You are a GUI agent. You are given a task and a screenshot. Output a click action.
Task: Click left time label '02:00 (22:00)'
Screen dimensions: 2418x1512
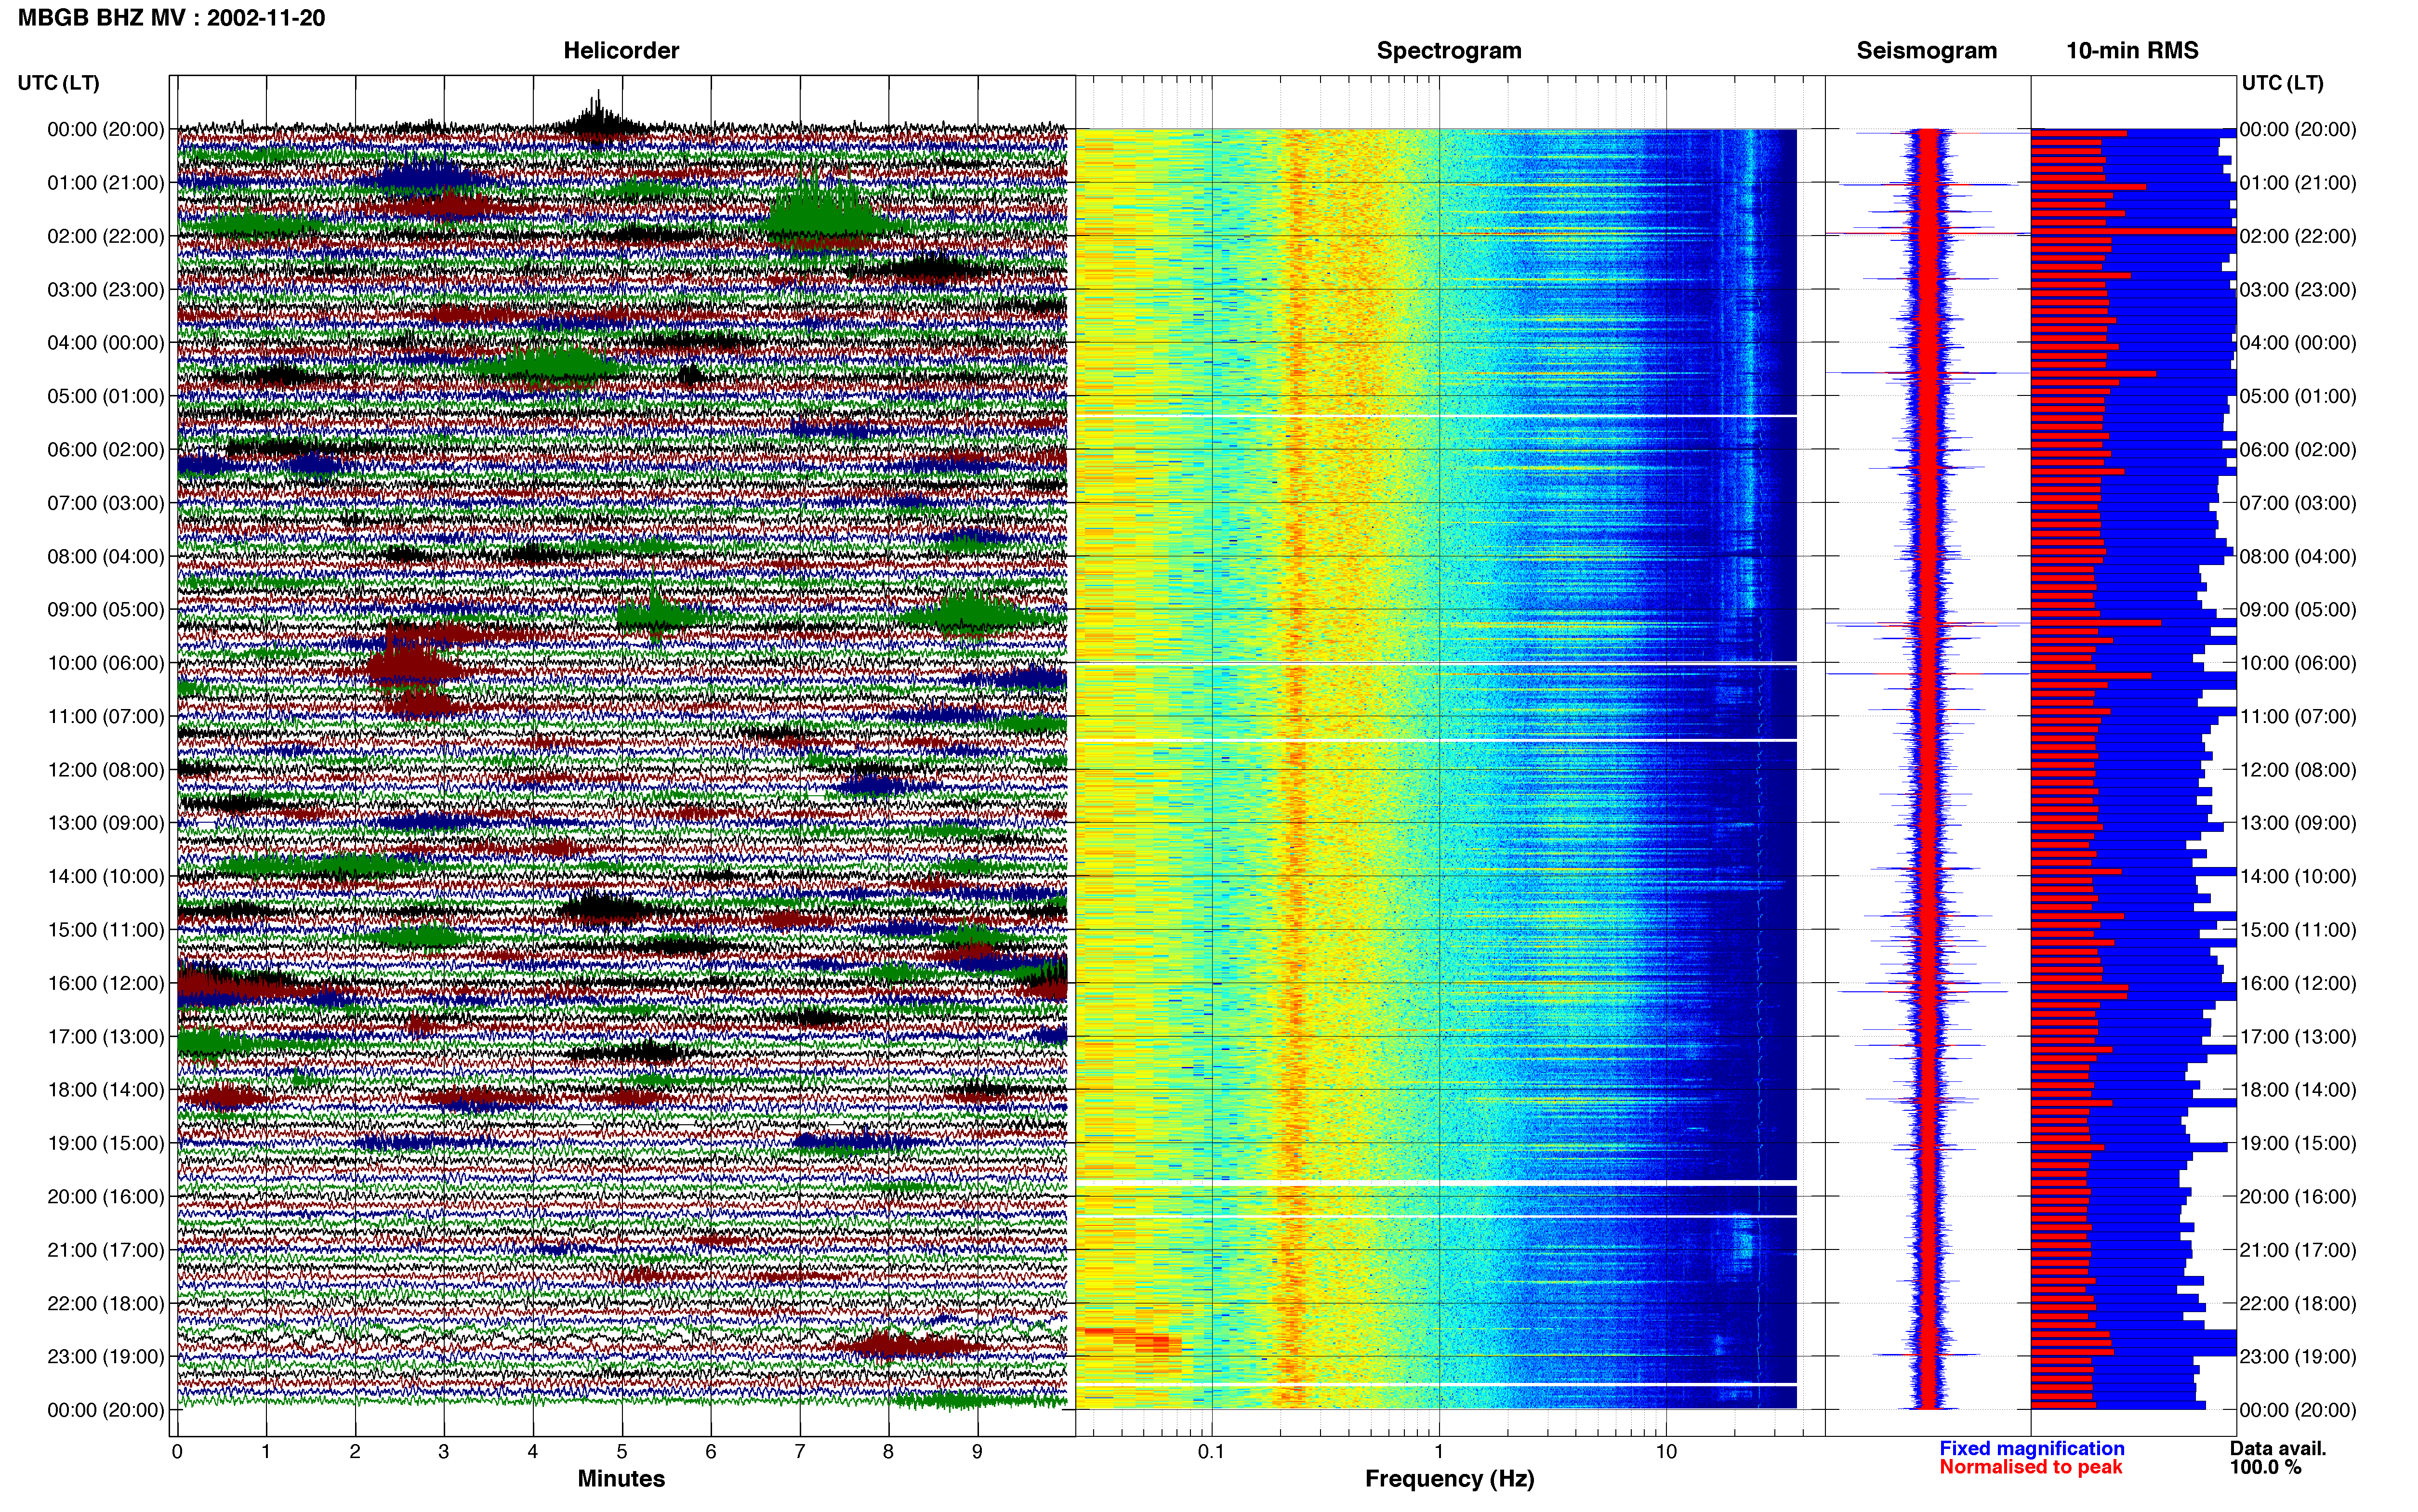pyautogui.click(x=106, y=236)
